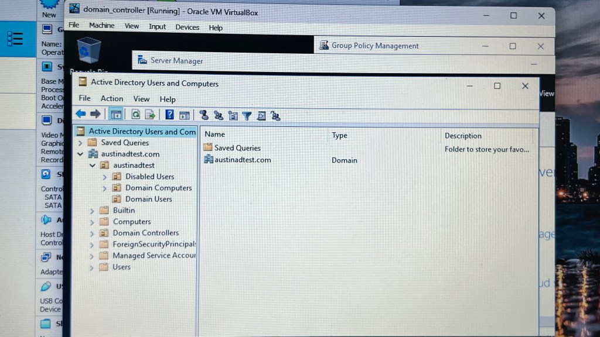The height and width of the screenshot is (337, 600).
Task: Click the Refresh toolbar icon
Action: [x=135, y=115]
